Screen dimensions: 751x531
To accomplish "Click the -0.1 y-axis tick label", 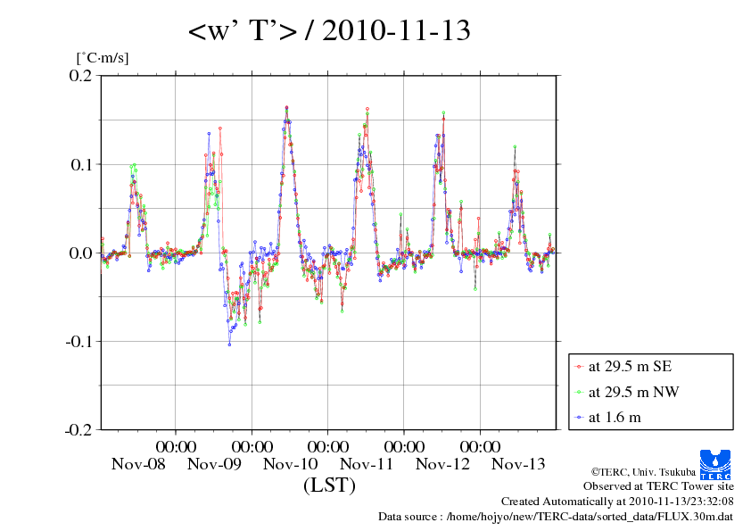I will [x=79, y=341].
